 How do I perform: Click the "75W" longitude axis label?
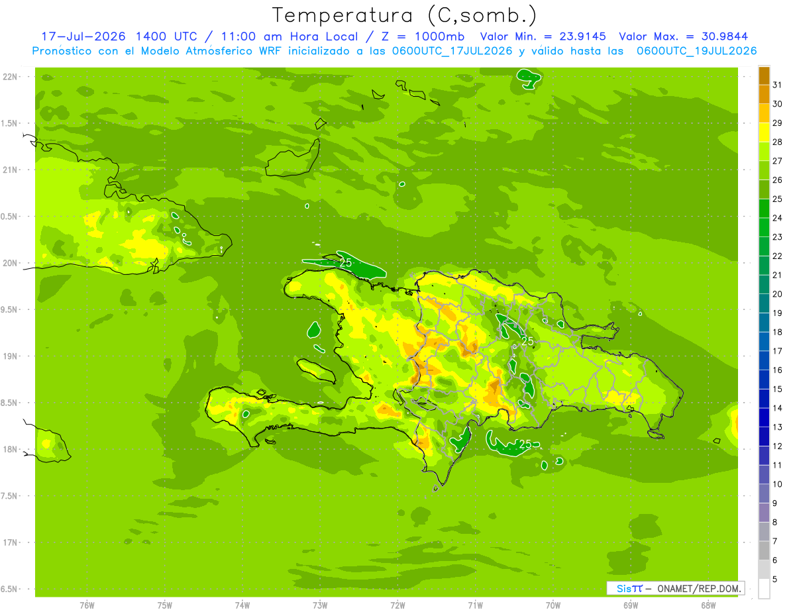pyautogui.click(x=165, y=605)
